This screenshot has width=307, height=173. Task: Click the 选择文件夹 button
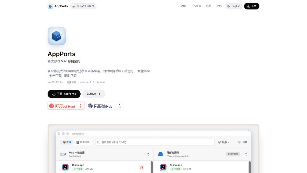pyautogui.click(x=233, y=154)
